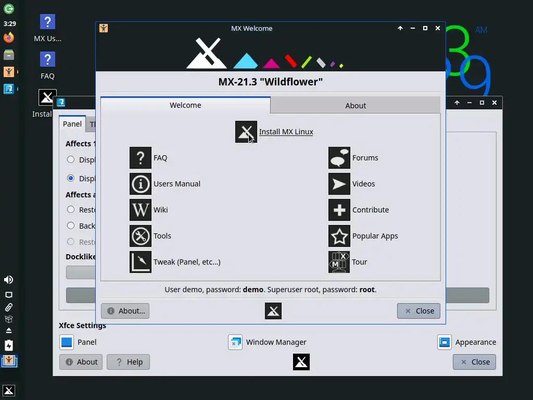The height and width of the screenshot is (400, 533).
Task: Open the Wiki W icon
Action: (141, 210)
